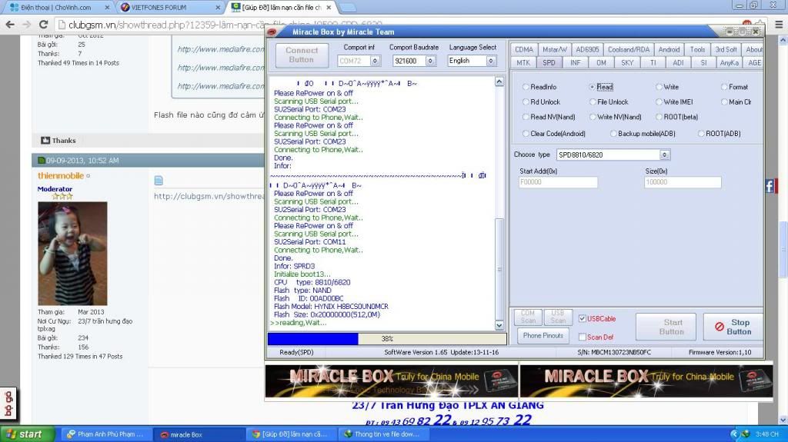Screen dimensions: 788x442
Task: Click the Connect Button
Action: coord(302,55)
